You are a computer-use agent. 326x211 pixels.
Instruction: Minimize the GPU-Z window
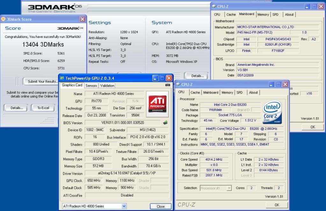coord(155,78)
